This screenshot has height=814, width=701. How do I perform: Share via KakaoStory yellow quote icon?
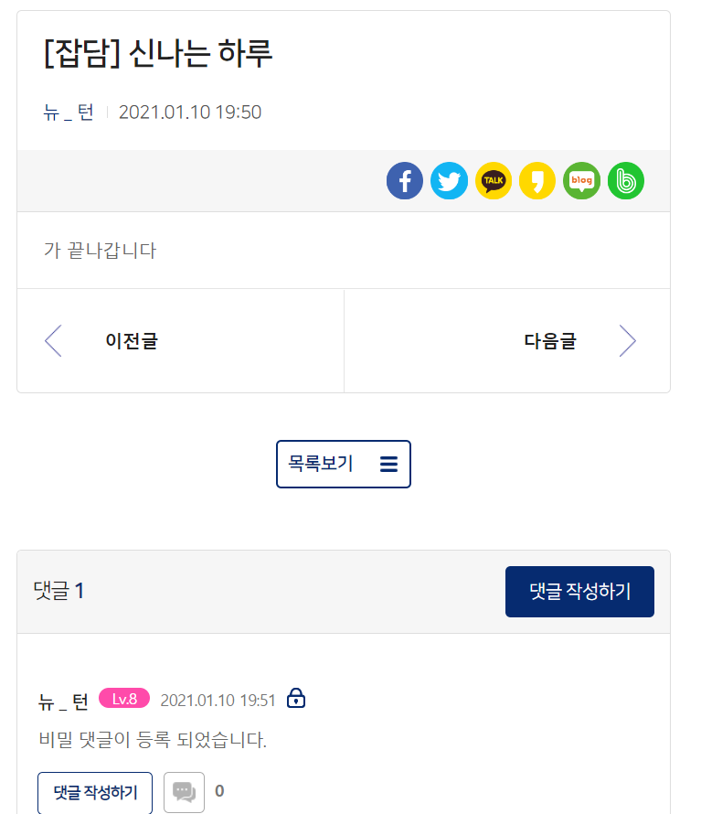537,181
